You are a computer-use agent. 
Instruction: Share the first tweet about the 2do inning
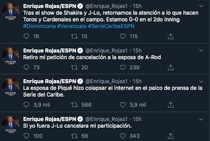click(170, 36)
